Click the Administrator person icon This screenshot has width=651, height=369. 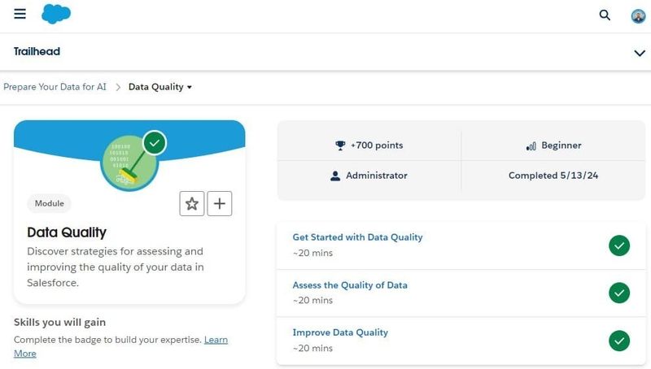(335, 176)
